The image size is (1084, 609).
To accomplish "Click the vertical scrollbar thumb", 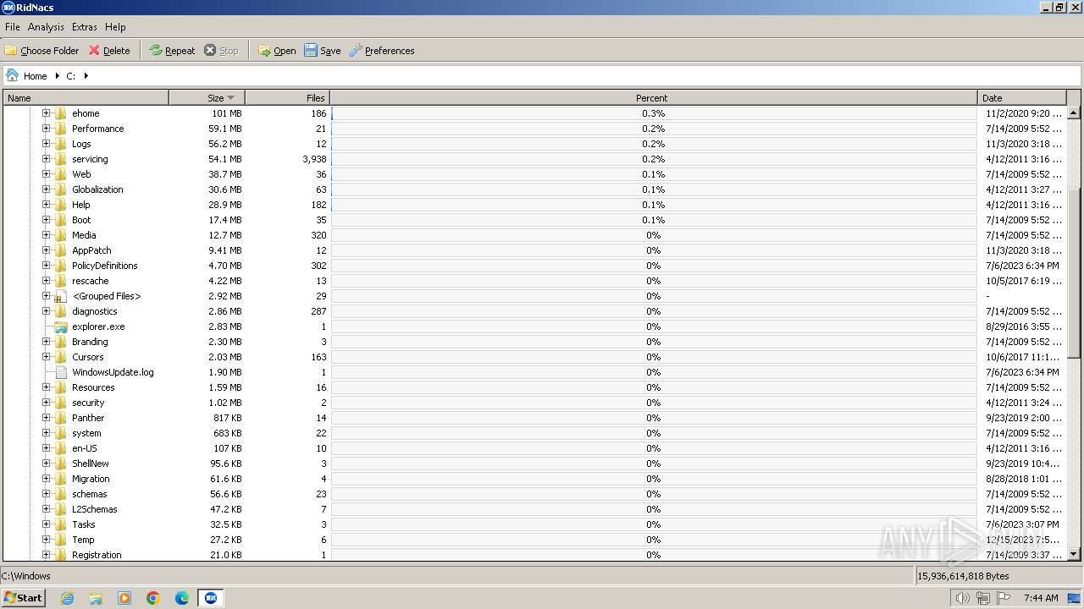I will tap(1074, 272).
